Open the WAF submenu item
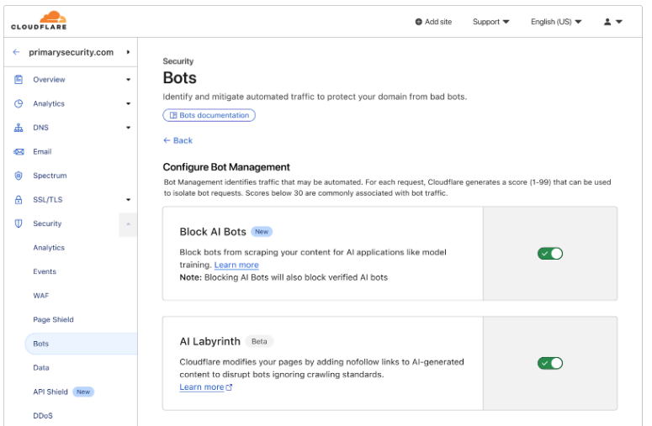The height and width of the screenshot is (426, 652). click(40, 296)
